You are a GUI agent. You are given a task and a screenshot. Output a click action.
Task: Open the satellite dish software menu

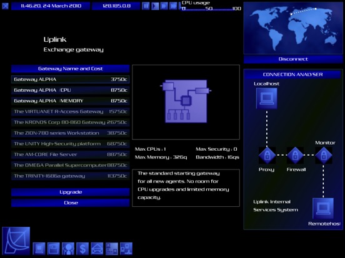16,241
